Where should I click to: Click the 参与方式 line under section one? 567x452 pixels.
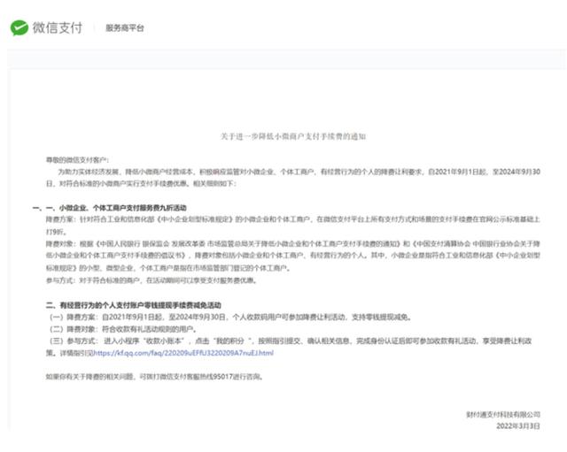tap(151, 280)
